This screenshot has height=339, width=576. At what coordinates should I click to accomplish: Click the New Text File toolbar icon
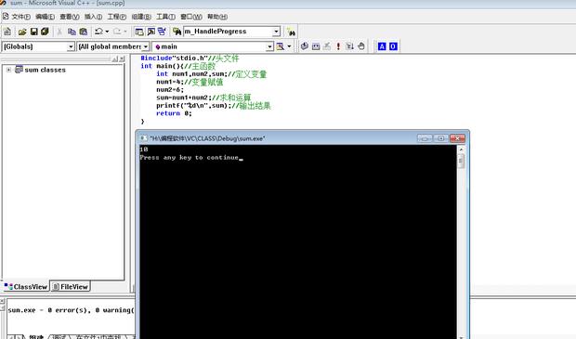(x=7, y=32)
